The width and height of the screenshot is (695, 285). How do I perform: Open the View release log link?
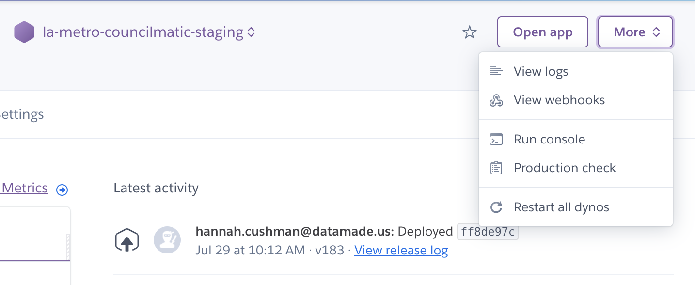[x=401, y=250]
